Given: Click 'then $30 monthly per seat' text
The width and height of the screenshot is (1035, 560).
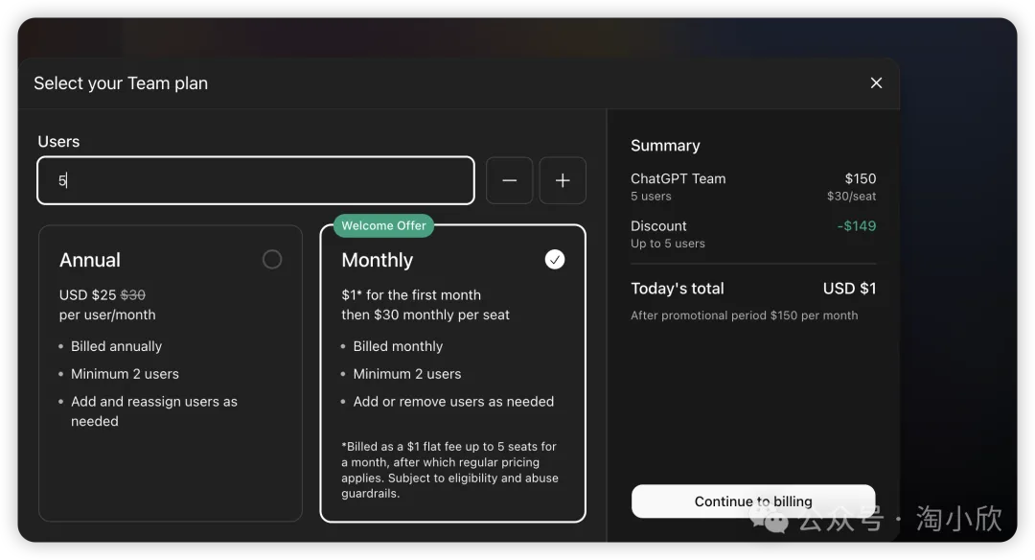Looking at the screenshot, I should [425, 315].
